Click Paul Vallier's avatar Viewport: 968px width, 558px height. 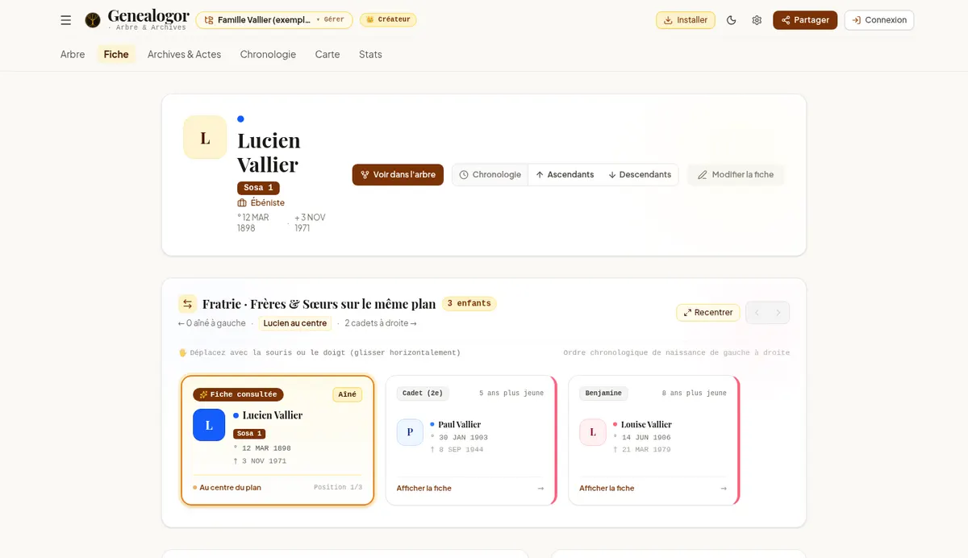(410, 432)
